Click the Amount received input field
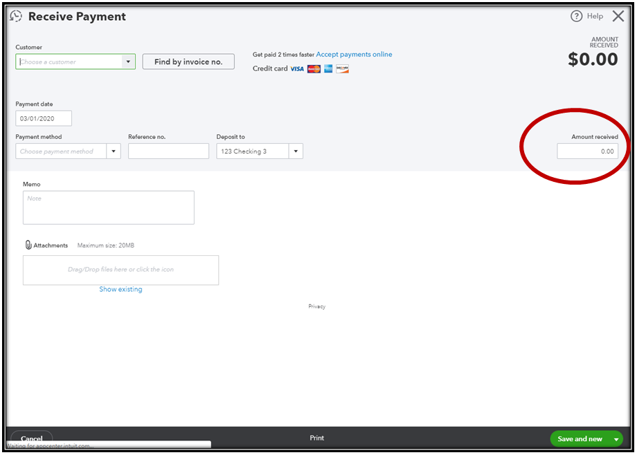 click(x=587, y=151)
